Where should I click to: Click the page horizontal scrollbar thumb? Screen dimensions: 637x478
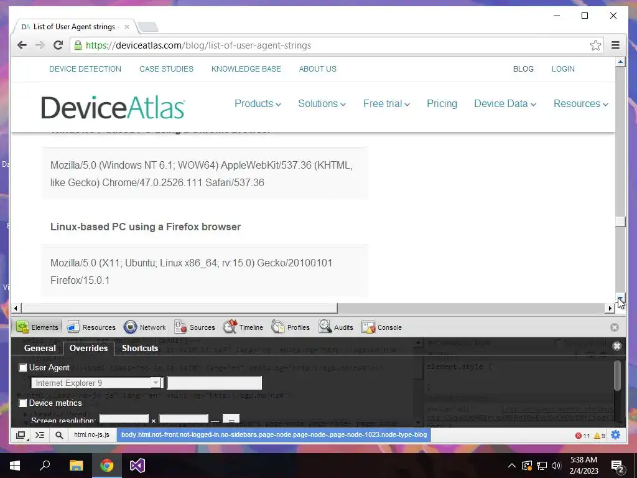(x=179, y=309)
